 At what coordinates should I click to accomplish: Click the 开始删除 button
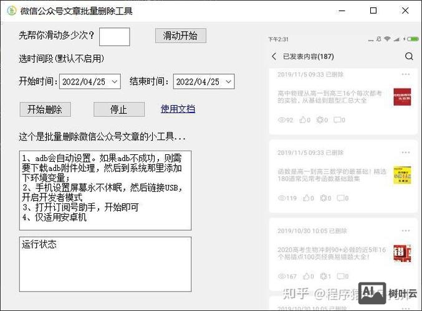pos(46,109)
